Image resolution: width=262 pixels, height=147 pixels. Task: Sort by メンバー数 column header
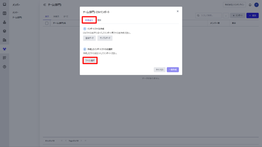click(215, 23)
